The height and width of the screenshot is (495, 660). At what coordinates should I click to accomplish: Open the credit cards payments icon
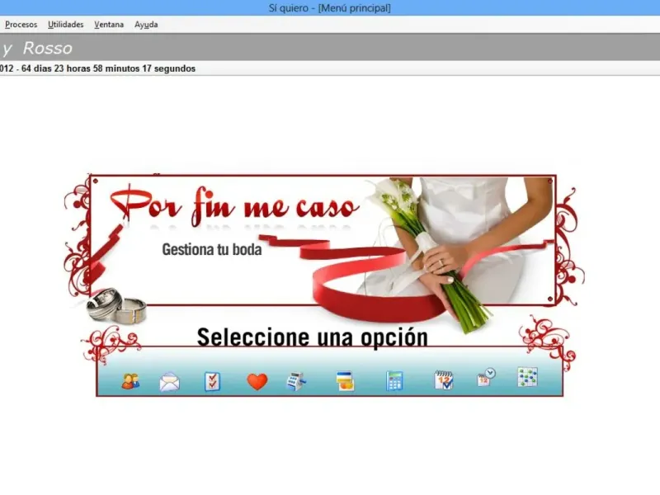[345, 381]
